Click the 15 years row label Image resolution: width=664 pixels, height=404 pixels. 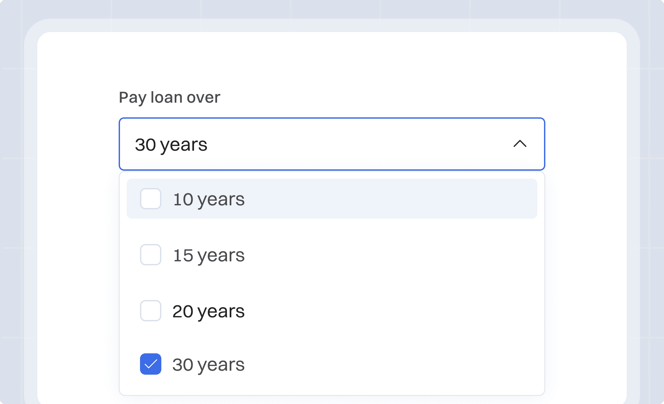click(209, 255)
